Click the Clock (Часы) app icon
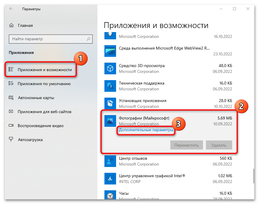Viewport: 259px width, 204px height. tap(110, 195)
